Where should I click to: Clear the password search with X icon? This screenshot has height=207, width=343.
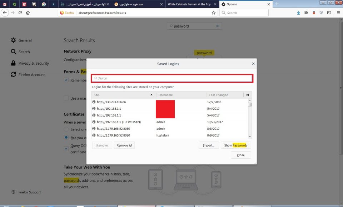[x=217, y=26]
